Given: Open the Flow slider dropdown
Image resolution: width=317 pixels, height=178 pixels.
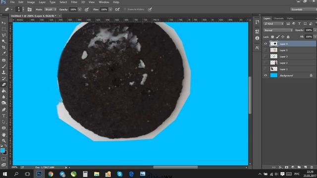Looking at the screenshot, I should (110, 9).
